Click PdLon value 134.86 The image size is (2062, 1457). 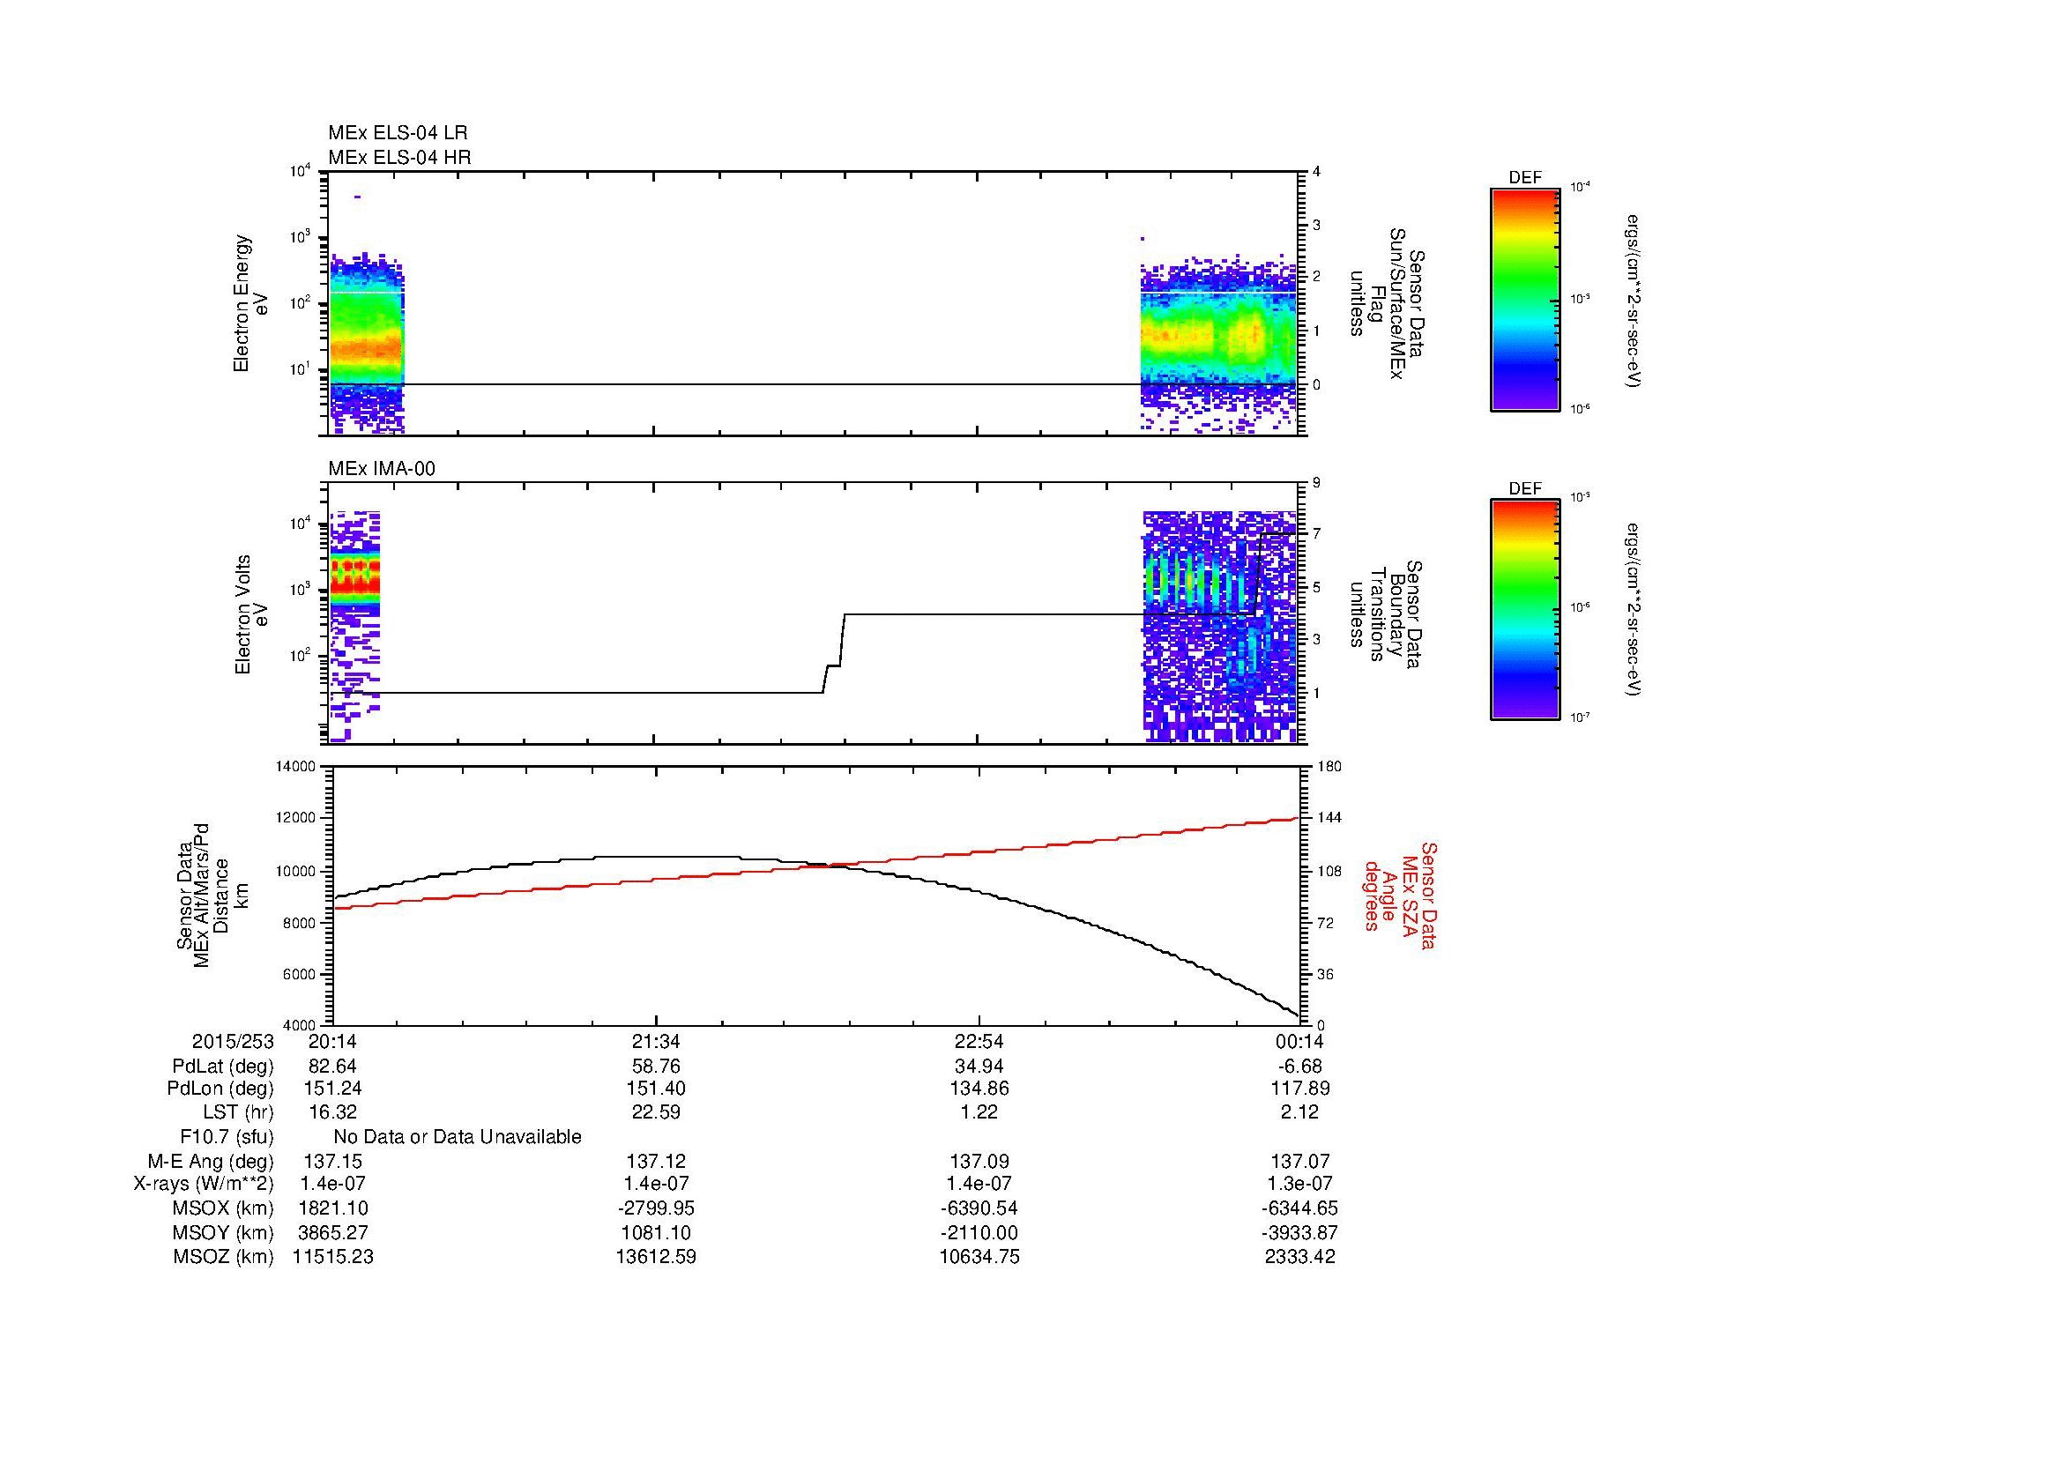(979, 1089)
